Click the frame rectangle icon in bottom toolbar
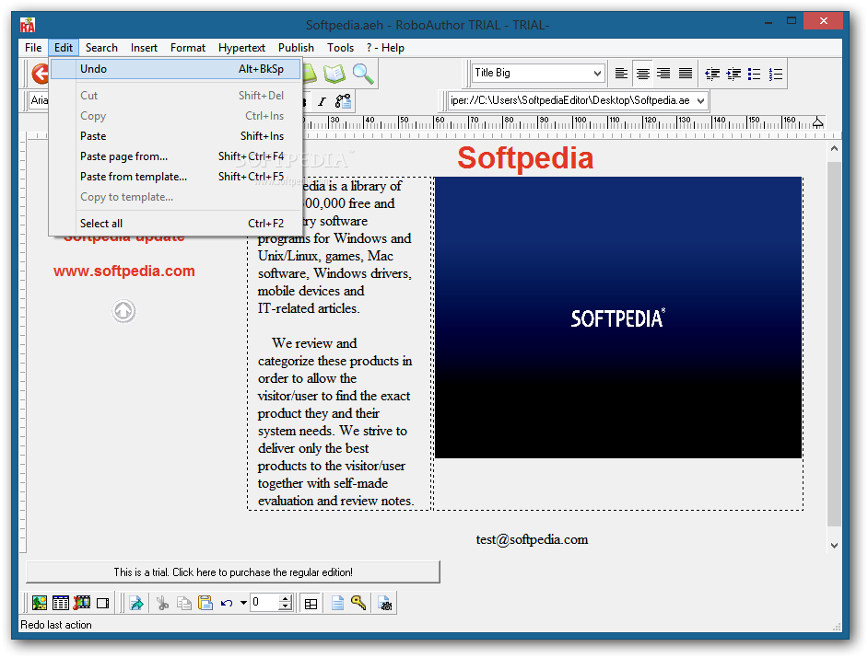 coord(103,604)
